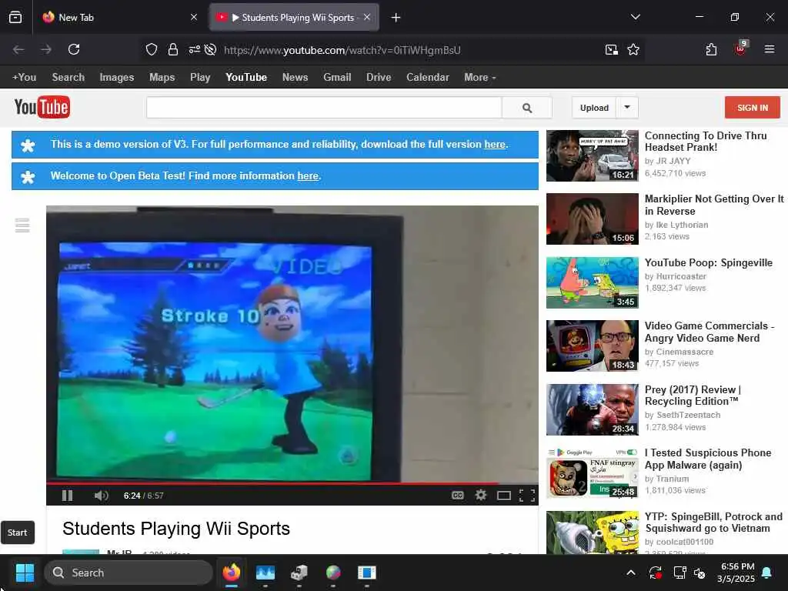Go back with the back arrow
Viewport: 788px width, 591px height.
point(18,49)
